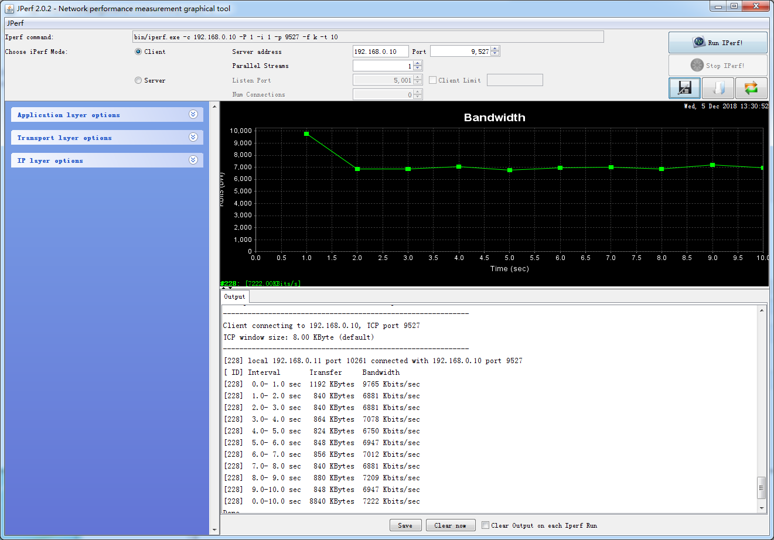Viewport: 774px width, 540px height.
Task: Click the gray Stop IPerf icon
Action: click(697, 64)
